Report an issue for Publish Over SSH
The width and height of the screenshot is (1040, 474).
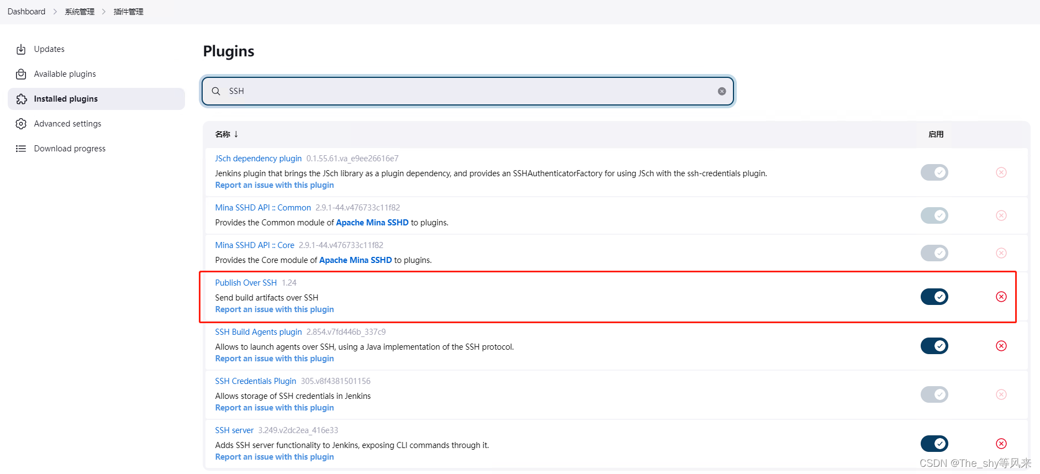coord(274,309)
